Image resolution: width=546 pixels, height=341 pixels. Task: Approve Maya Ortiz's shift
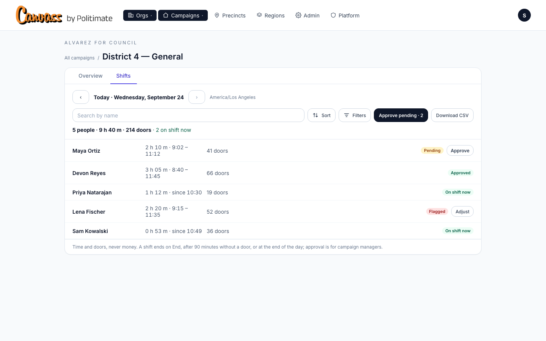tap(460, 150)
